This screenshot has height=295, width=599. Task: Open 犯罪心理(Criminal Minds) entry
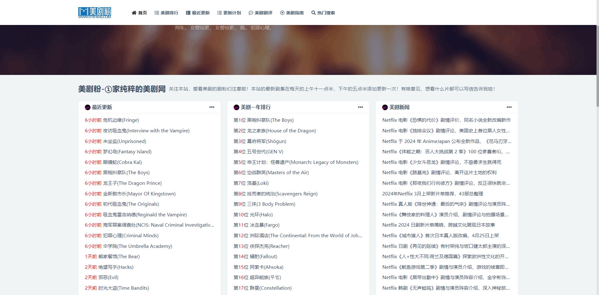131,236
